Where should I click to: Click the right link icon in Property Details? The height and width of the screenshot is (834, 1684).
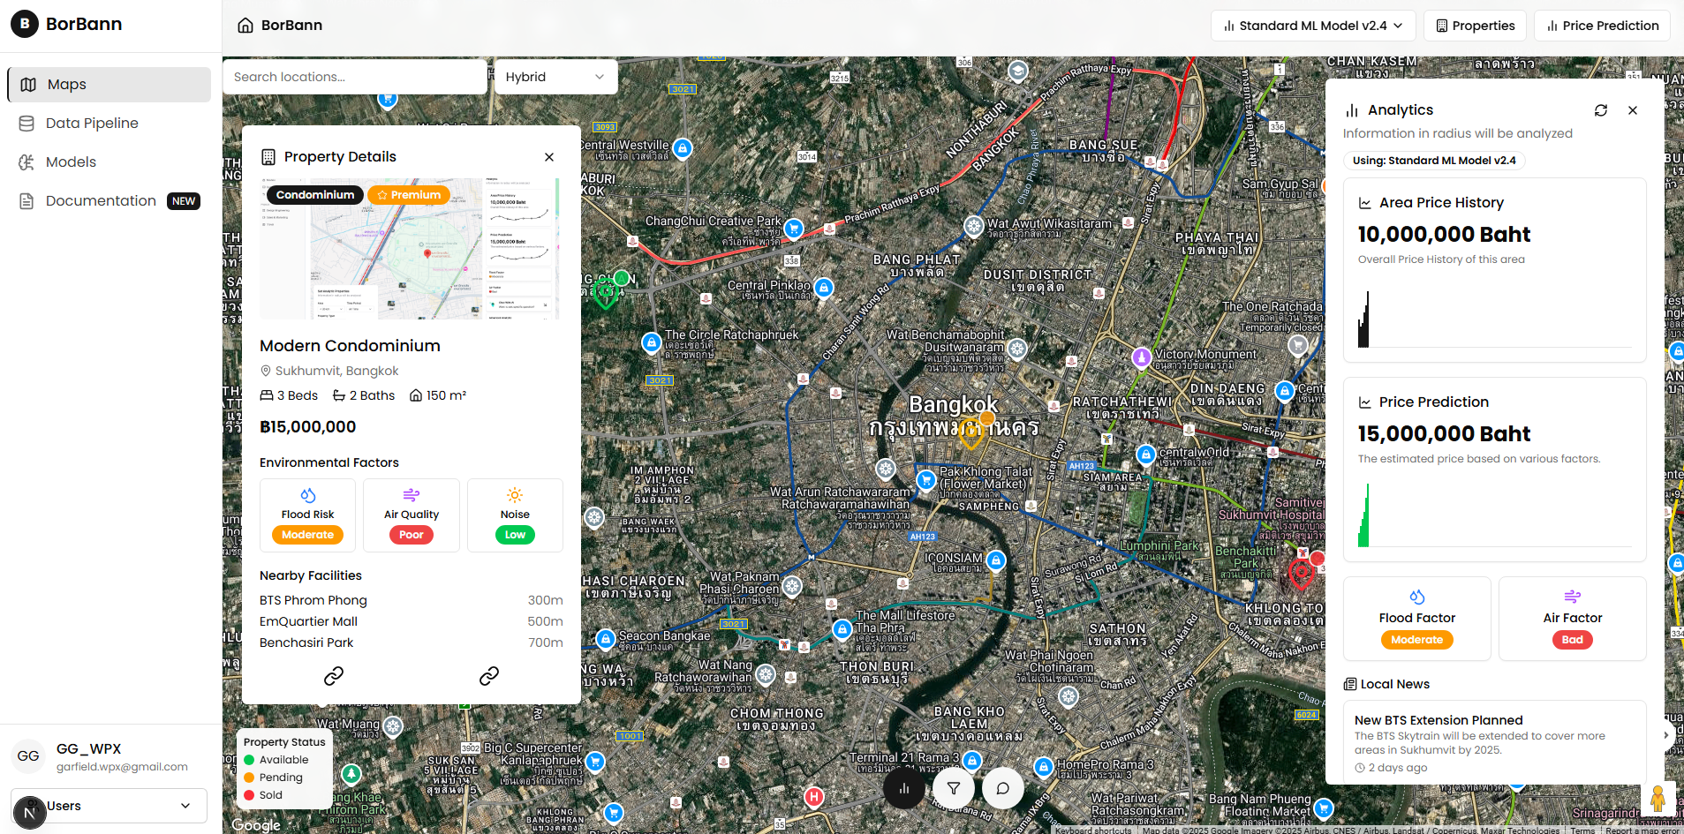tap(489, 676)
